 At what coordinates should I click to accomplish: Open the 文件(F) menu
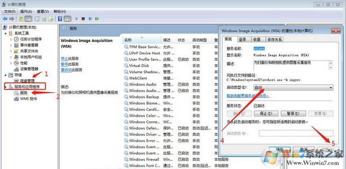(10, 12)
